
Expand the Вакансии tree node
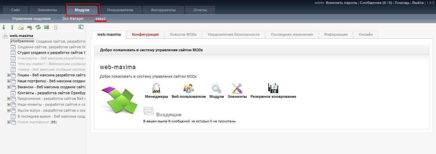[9, 87]
